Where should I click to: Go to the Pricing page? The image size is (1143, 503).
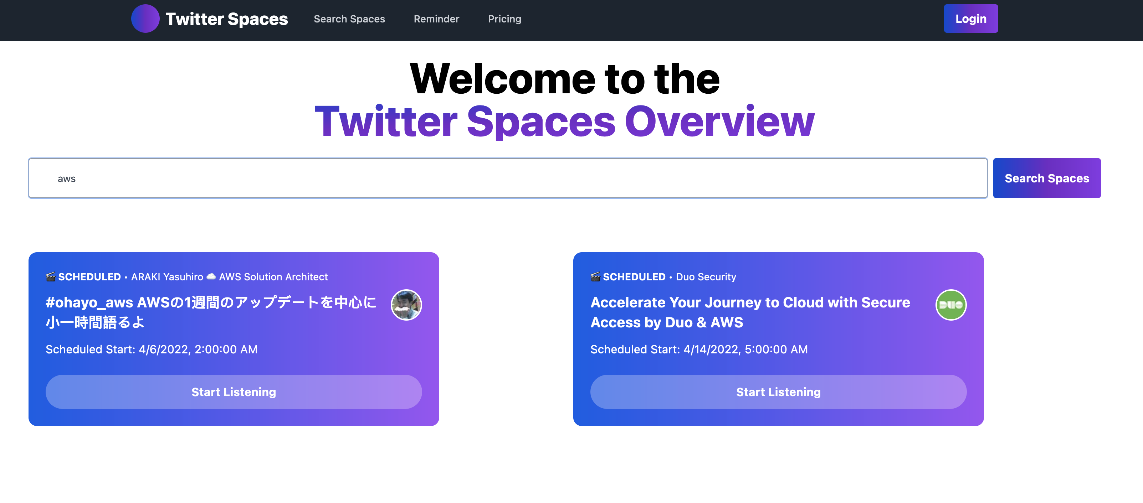(504, 19)
